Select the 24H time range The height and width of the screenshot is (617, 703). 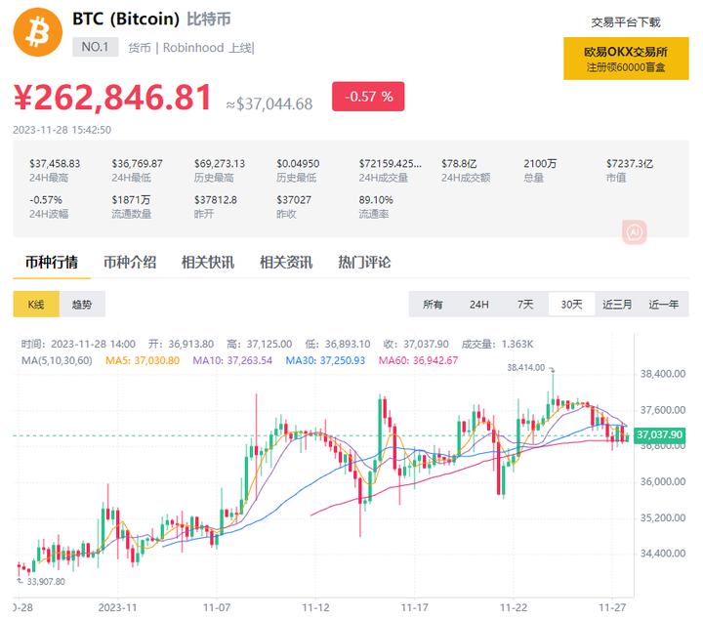(479, 305)
